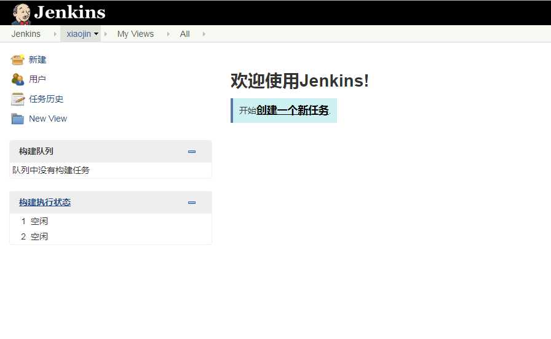Open the New View link
The image size is (551, 339).
48,119
